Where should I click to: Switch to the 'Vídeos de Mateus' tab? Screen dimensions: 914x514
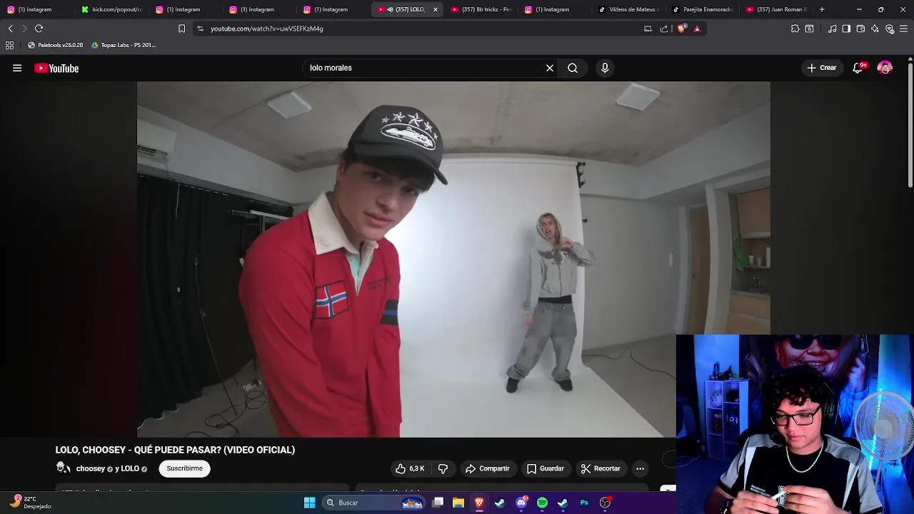coord(628,9)
